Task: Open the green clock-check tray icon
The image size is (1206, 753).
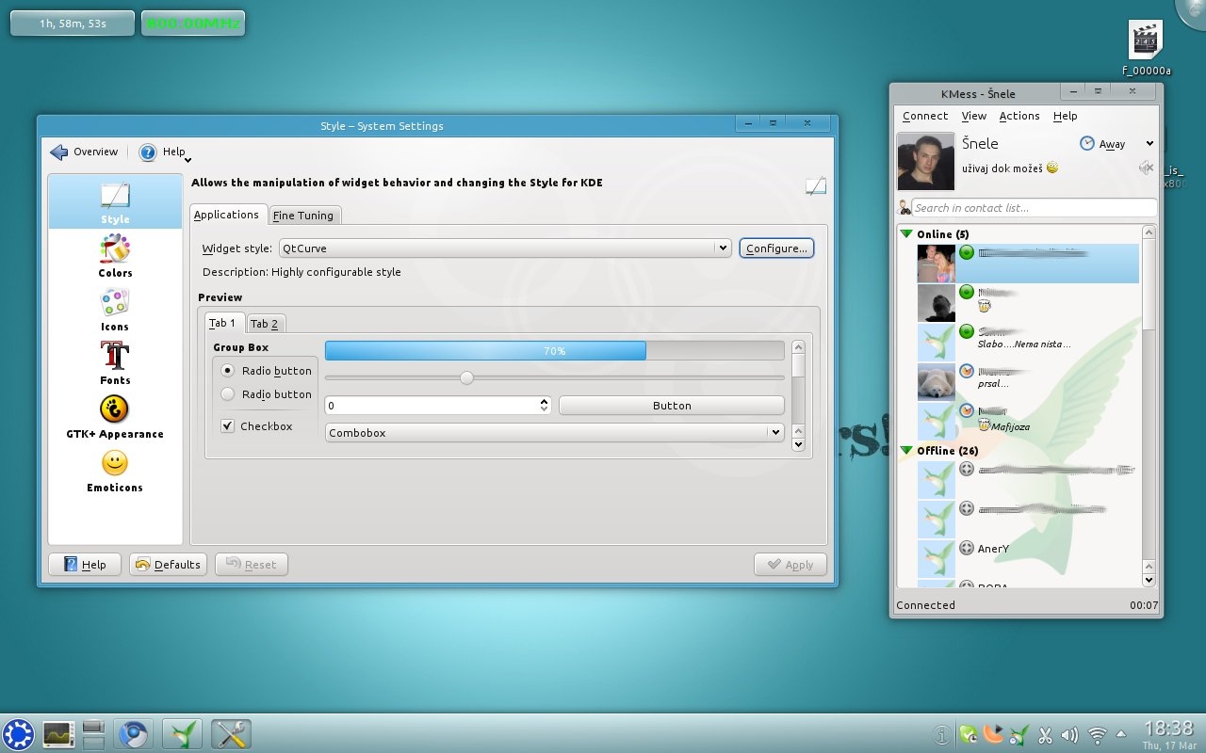Action: pyautogui.click(x=968, y=735)
